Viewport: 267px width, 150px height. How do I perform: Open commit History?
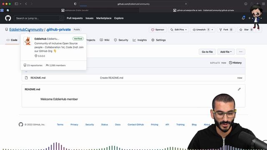[x=235, y=63]
